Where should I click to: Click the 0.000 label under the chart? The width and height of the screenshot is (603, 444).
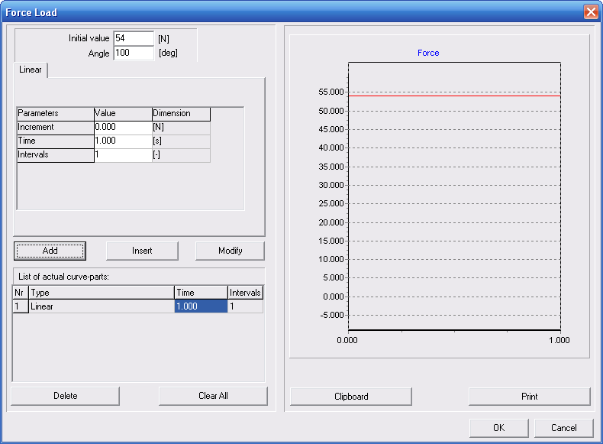point(347,340)
